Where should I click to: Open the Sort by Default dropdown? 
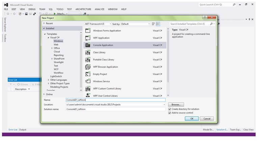(x=135, y=24)
